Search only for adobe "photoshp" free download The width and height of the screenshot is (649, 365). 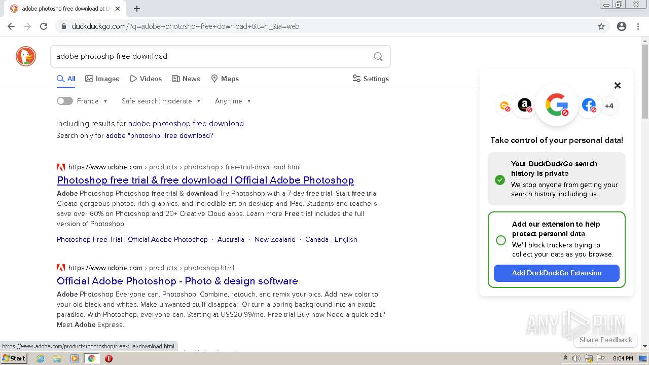point(160,135)
